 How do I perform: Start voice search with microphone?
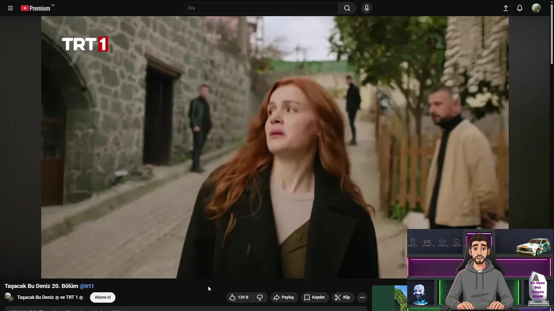[367, 8]
